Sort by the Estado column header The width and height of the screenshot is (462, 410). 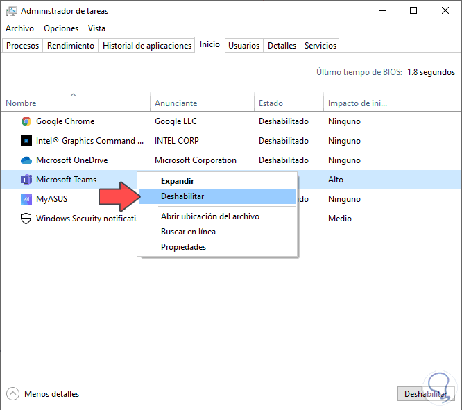coord(289,103)
